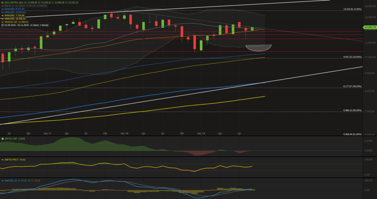Select the (BETA) RSI(7) 54,62 indicator label

tap(15, 160)
